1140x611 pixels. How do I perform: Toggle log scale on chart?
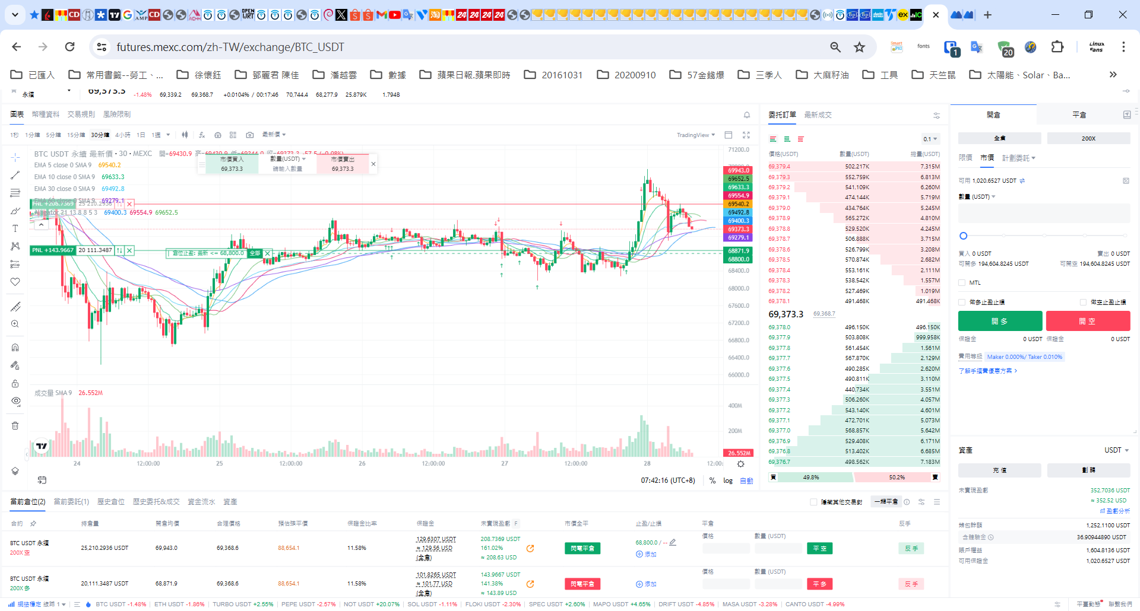coord(728,480)
